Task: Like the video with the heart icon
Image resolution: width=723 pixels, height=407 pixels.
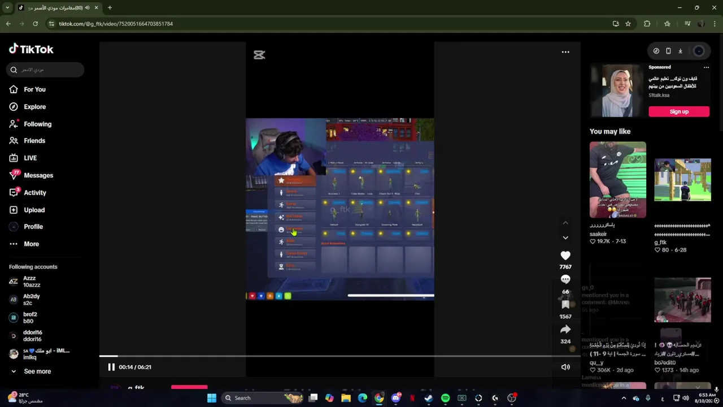Action: click(x=565, y=256)
